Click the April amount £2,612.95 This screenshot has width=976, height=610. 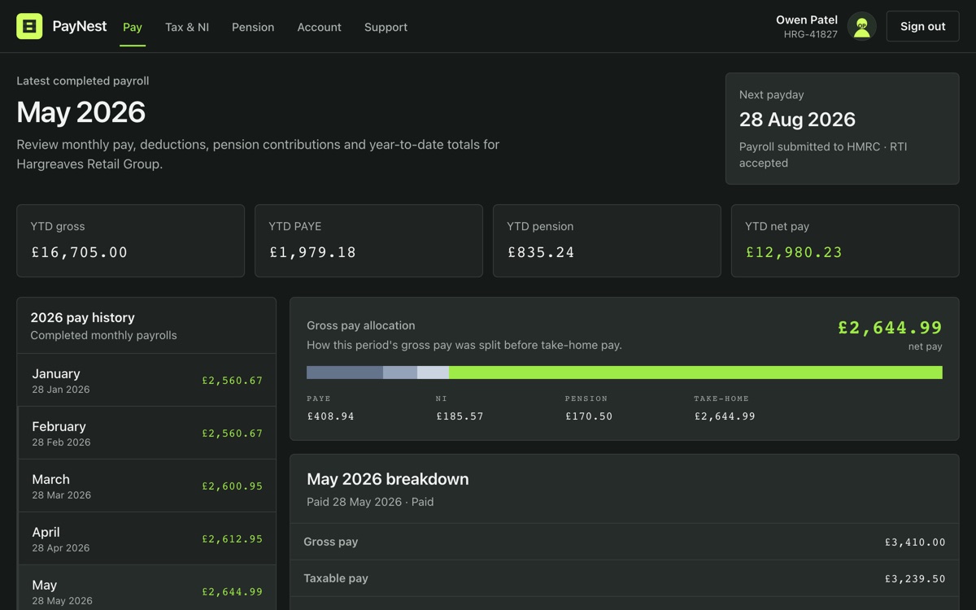pyautogui.click(x=232, y=538)
